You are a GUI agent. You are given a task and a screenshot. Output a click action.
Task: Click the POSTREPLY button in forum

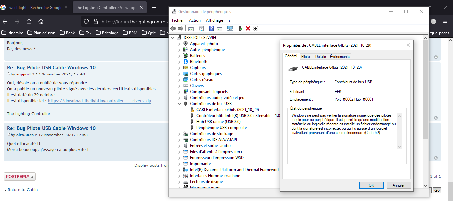click(x=20, y=176)
